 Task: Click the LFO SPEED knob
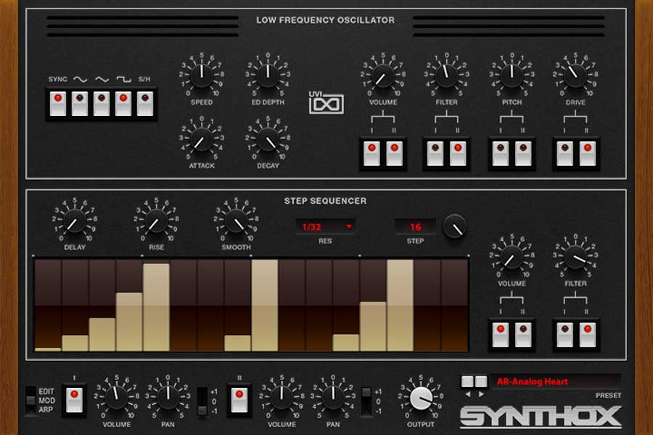coord(202,75)
